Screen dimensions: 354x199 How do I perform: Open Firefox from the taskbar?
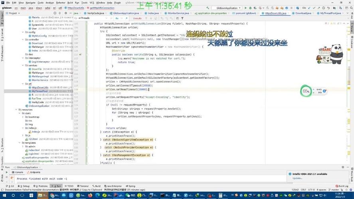click(90, 195)
